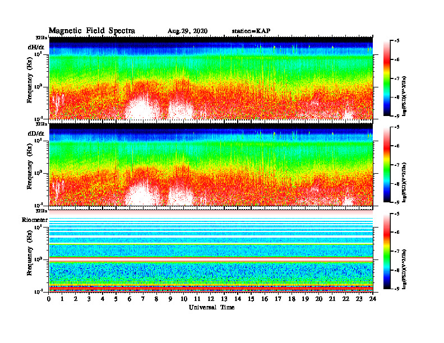
Task: Click the "2" hour tick label on the time axis
Action: [76, 299]
